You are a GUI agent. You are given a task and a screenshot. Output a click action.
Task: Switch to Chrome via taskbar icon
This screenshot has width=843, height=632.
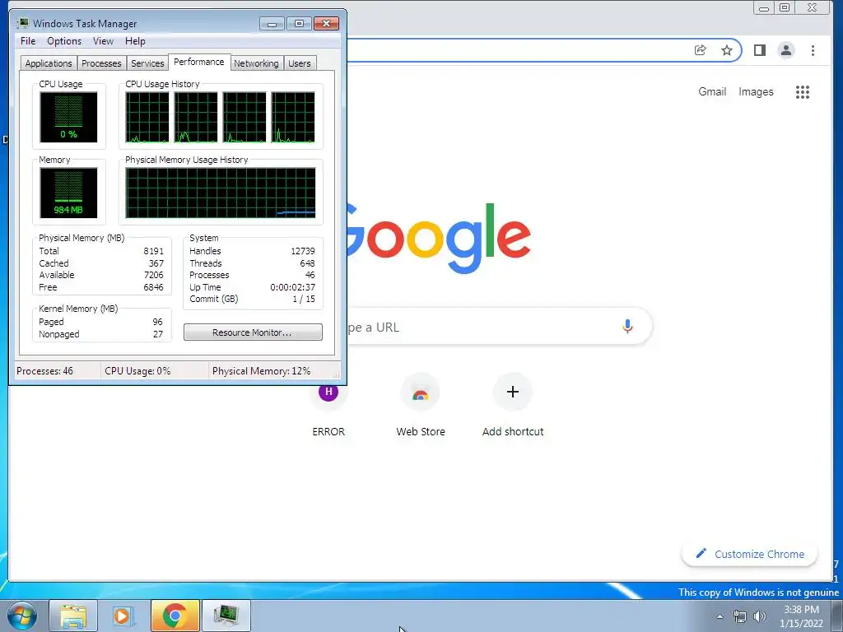175,616
